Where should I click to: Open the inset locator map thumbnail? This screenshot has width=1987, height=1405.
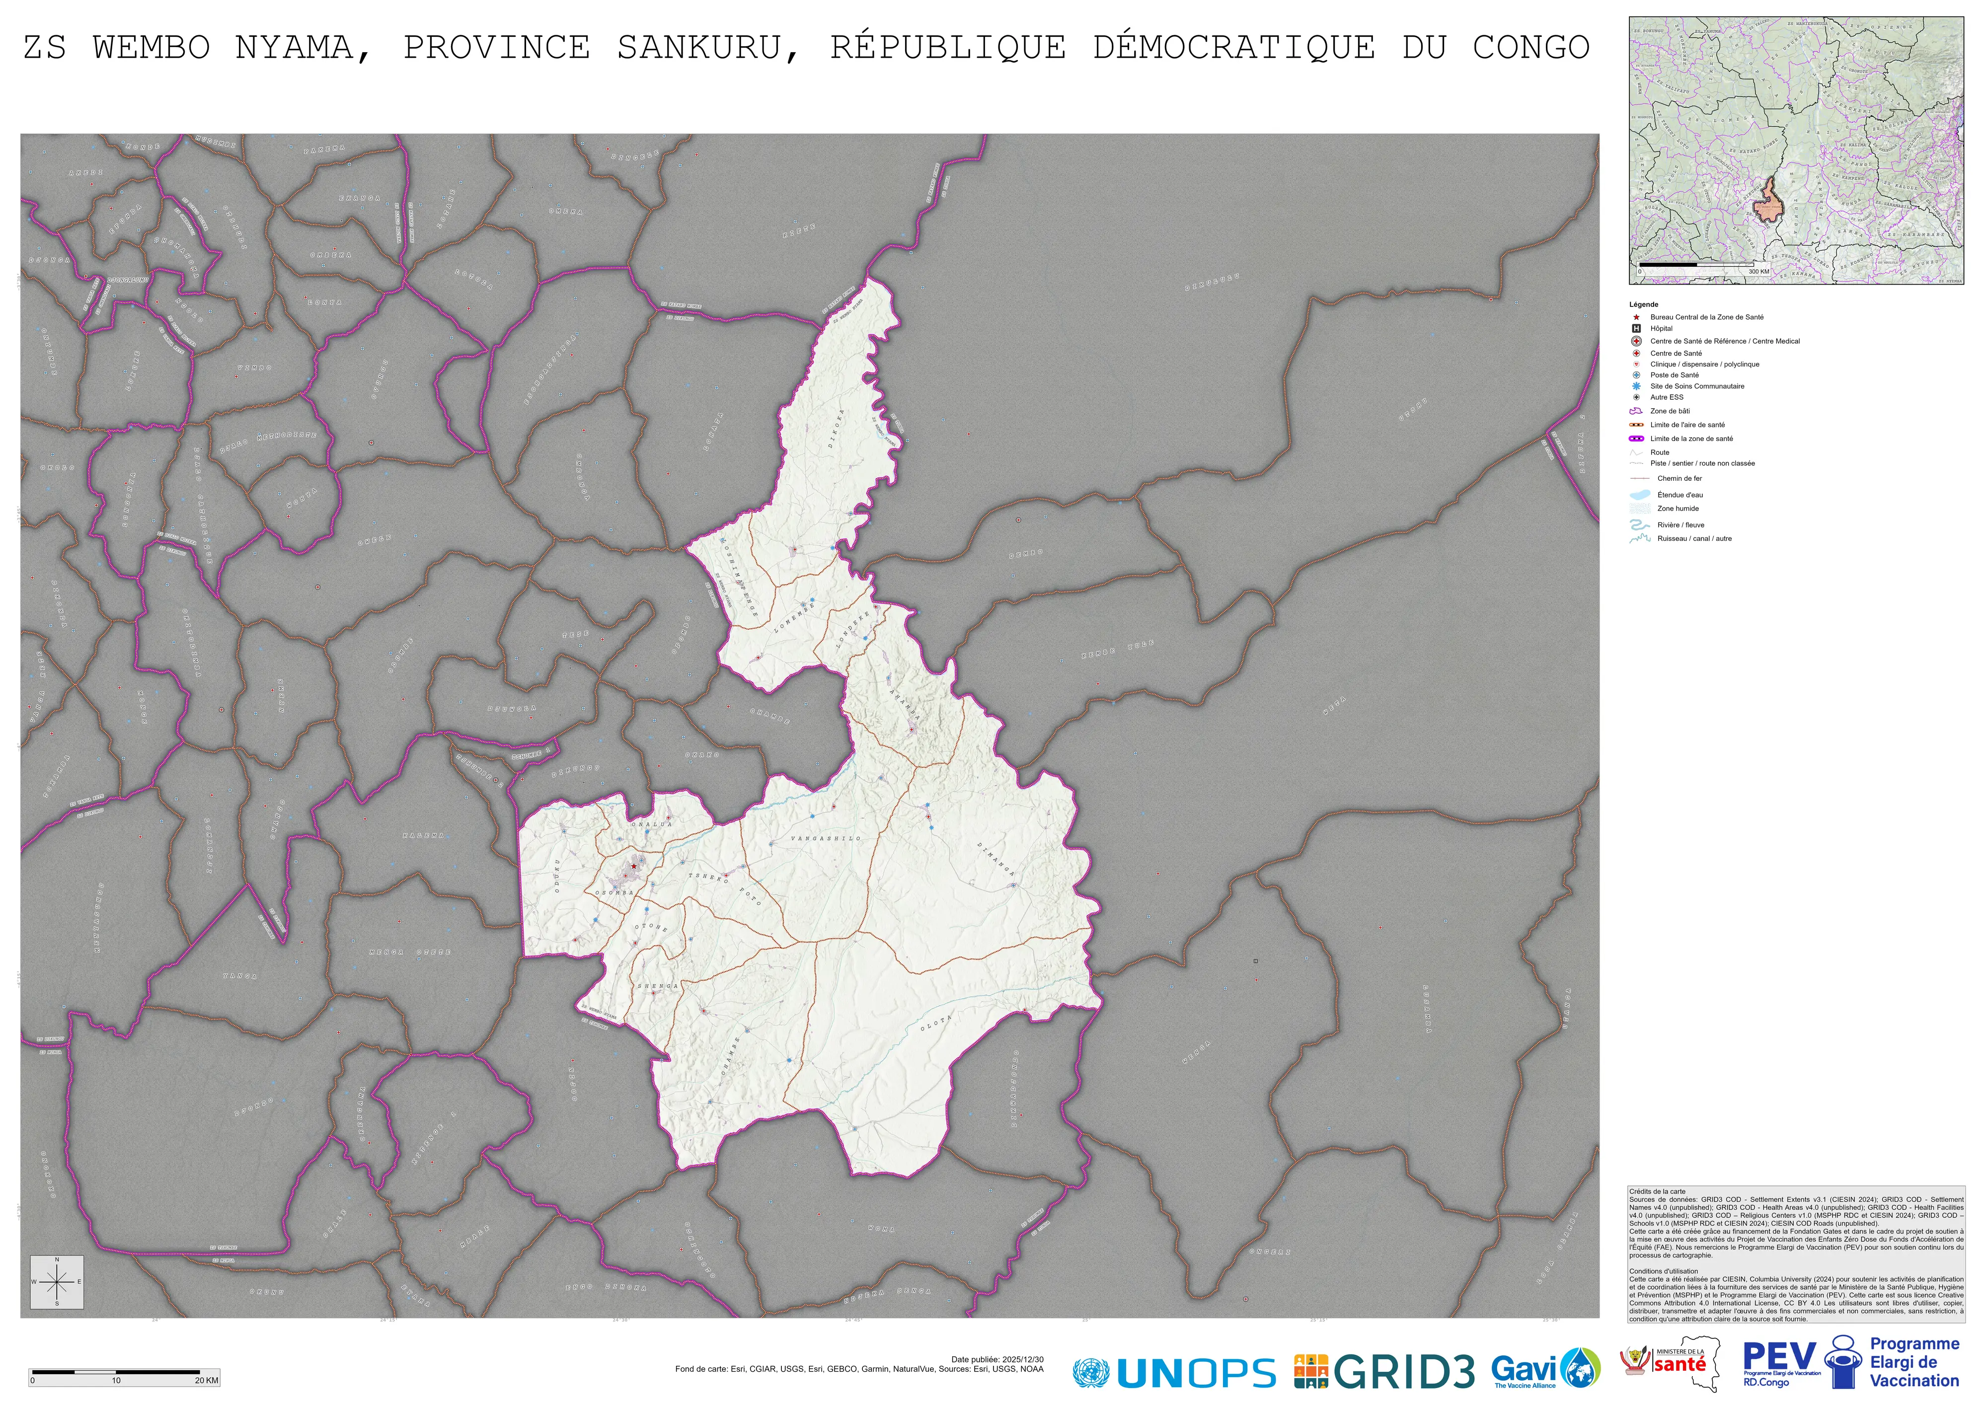1796,149
